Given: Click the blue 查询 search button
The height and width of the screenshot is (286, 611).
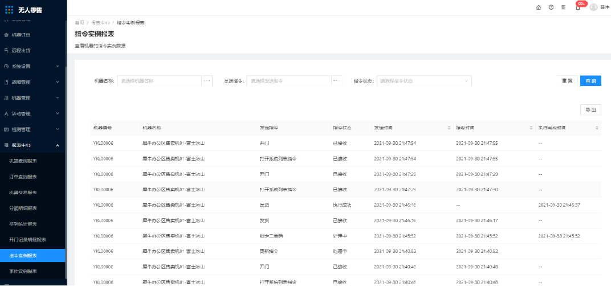Looking at the screenshot, I should click(590, 81).
